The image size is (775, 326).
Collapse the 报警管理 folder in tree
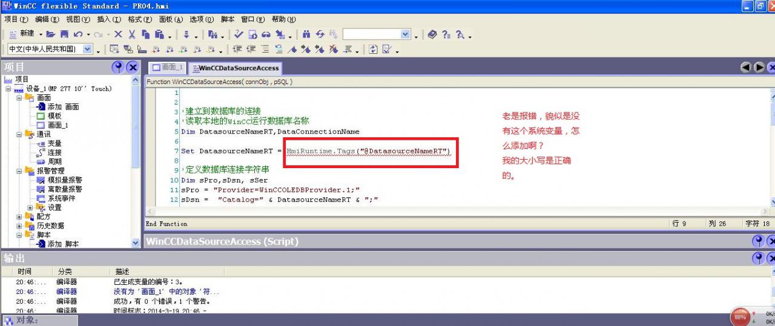coord(19,171)
